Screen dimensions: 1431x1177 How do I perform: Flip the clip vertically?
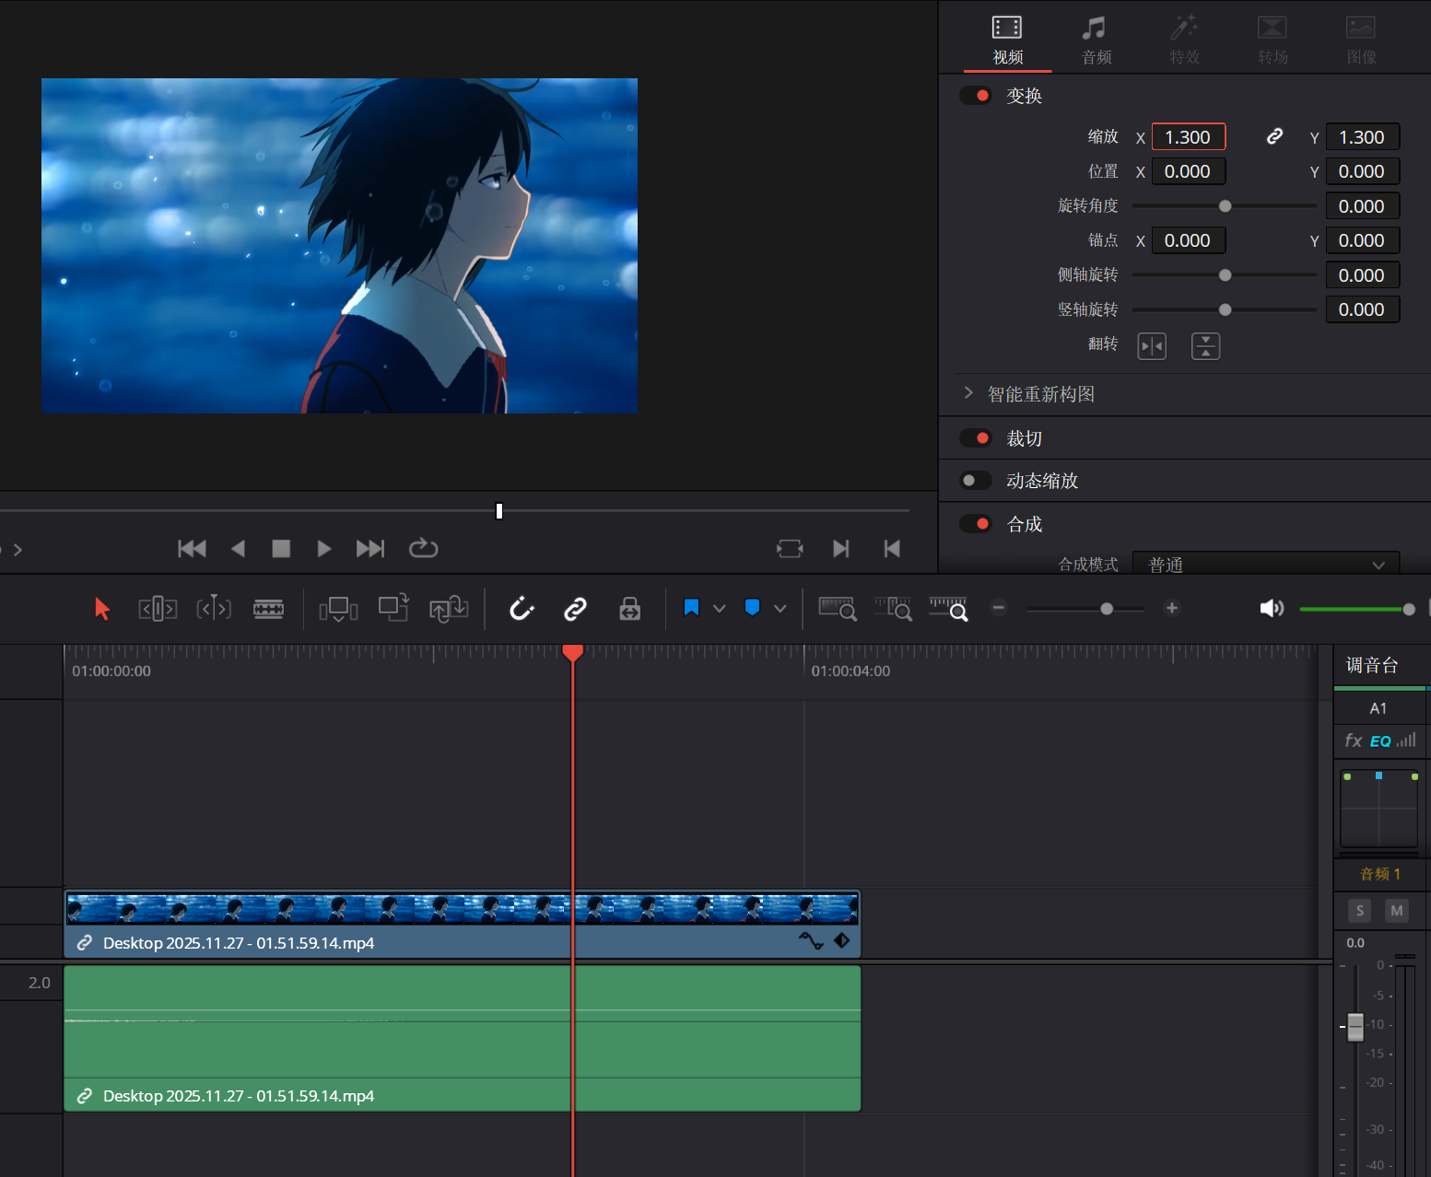pyautogui.click(x=1205, y=346)
